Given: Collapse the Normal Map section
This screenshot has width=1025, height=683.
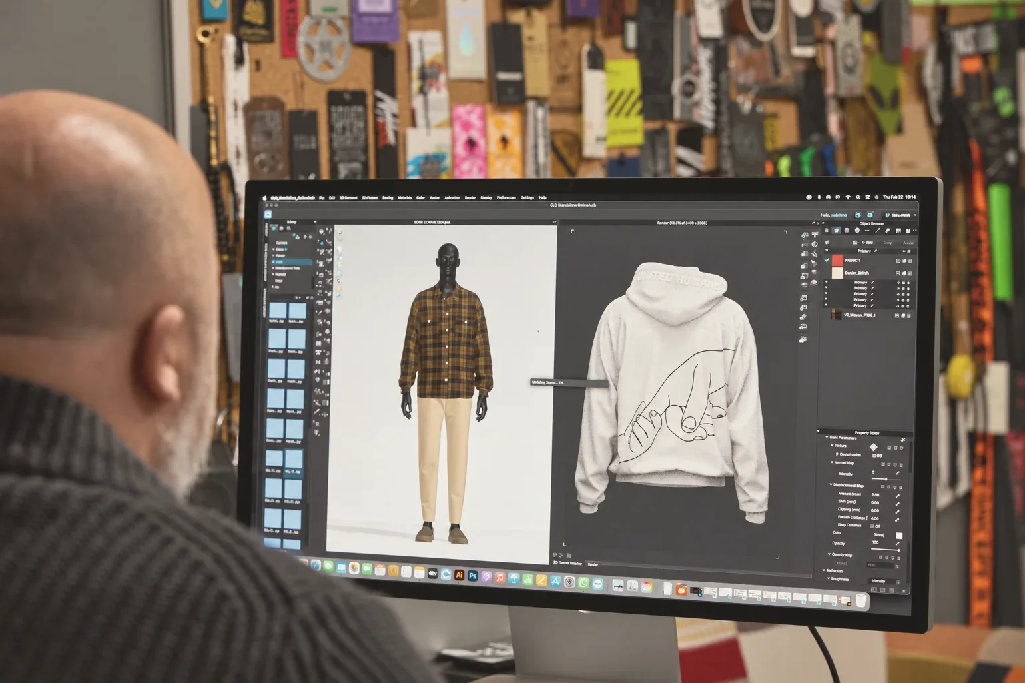Looking at the screenshot, I should pyautogui.click(x=832, y=462).
